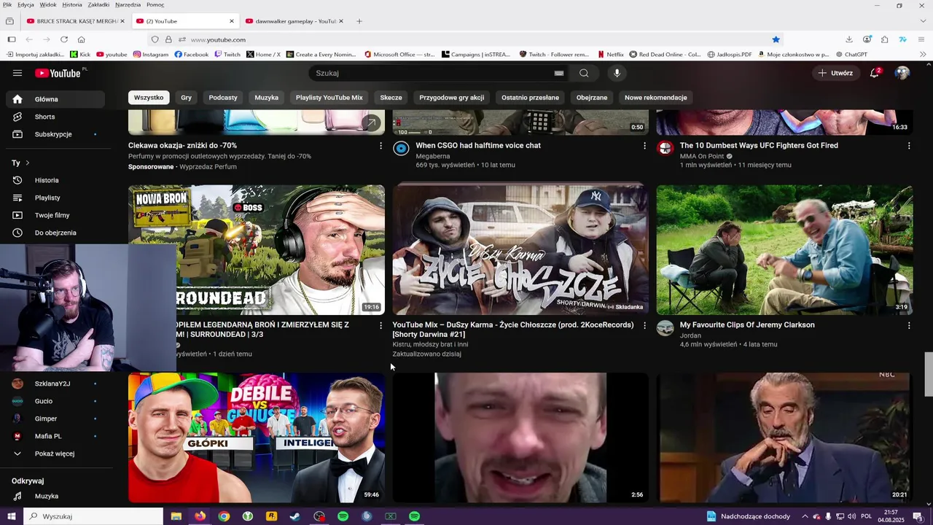Open the Widok menu
Image resolution: width=933 pixels, height=525 pixels.
pyautogui.click(x=48, y=4)
